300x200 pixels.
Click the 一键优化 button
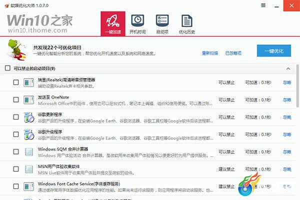tap(274, 50)
